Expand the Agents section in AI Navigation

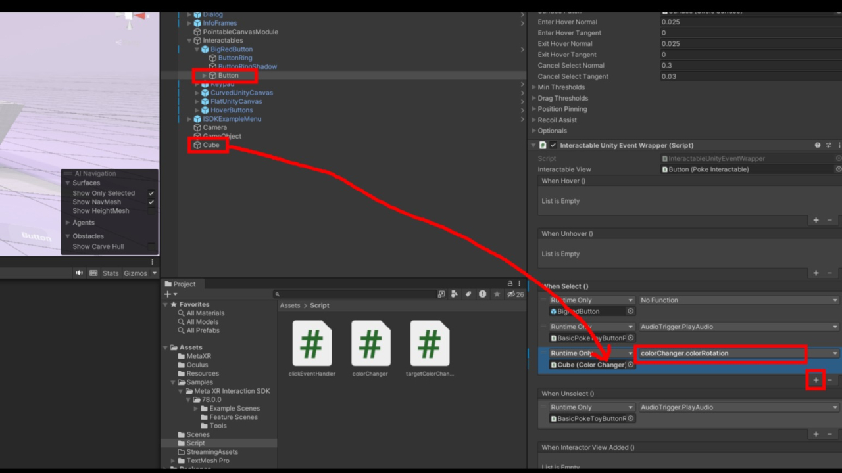[68, 223]
